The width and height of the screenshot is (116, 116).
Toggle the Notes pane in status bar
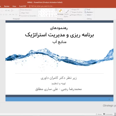pyautogui.click(x=99, y=114)
